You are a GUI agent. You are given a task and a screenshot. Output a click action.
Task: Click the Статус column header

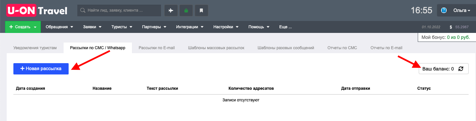424,88
